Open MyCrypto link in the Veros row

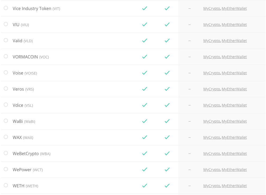(212, 89)
